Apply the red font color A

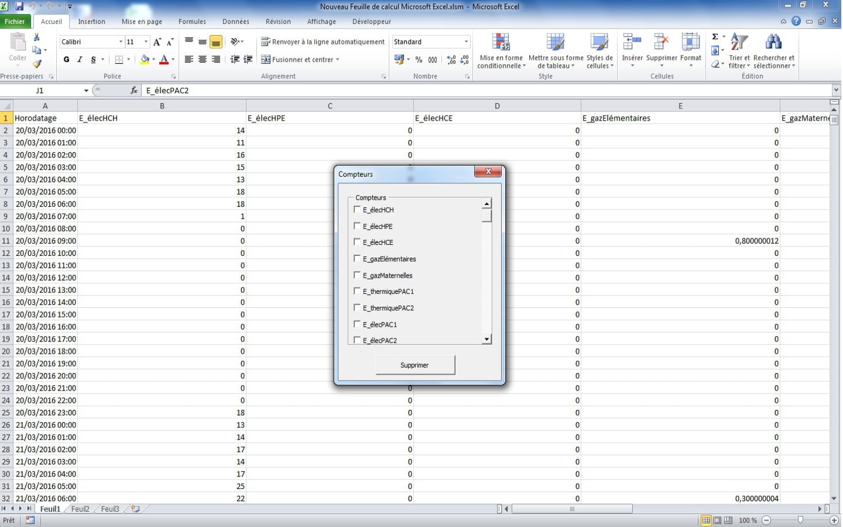[164, 59]
